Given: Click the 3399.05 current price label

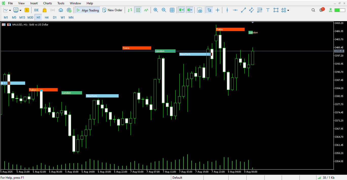Looking at the screenshot, I should coord(339,51).
